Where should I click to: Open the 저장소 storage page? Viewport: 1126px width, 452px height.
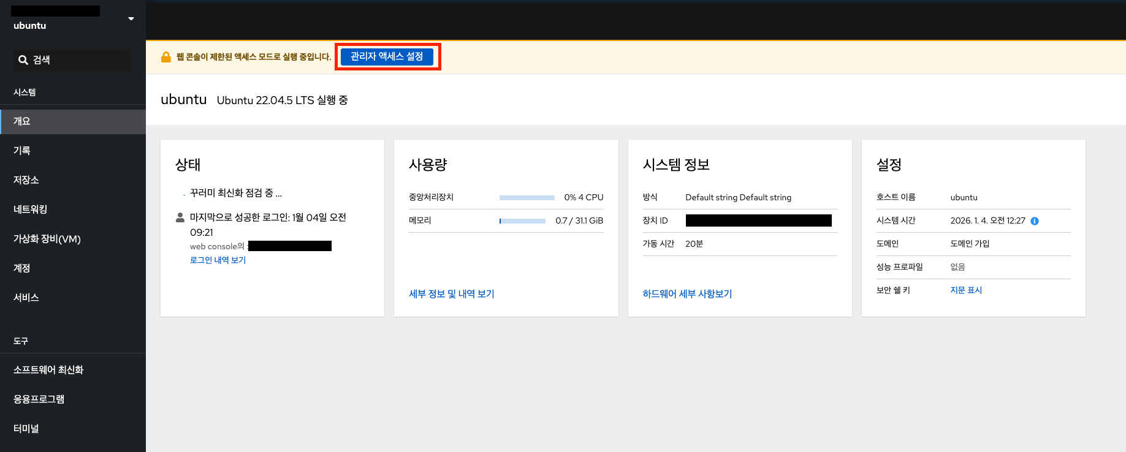click(x=26, y=180)
